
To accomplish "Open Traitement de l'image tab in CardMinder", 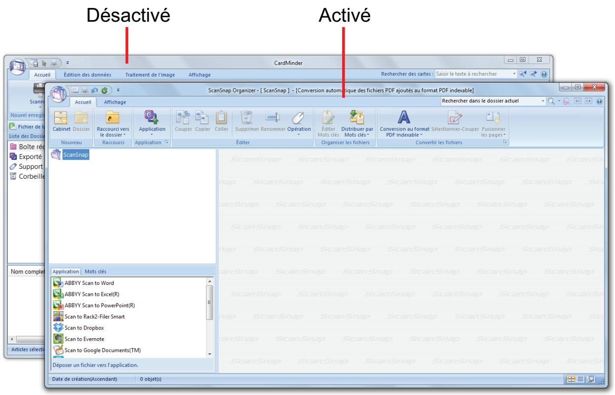I will 150,75.
